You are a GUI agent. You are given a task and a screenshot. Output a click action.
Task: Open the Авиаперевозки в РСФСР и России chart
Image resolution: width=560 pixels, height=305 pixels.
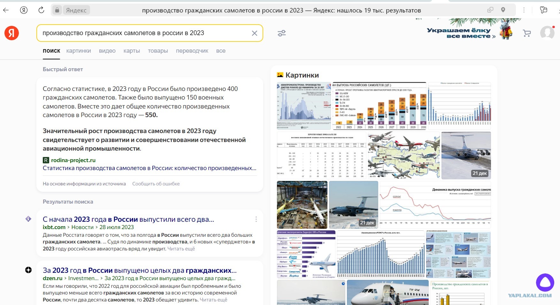[x=381, y=254]
